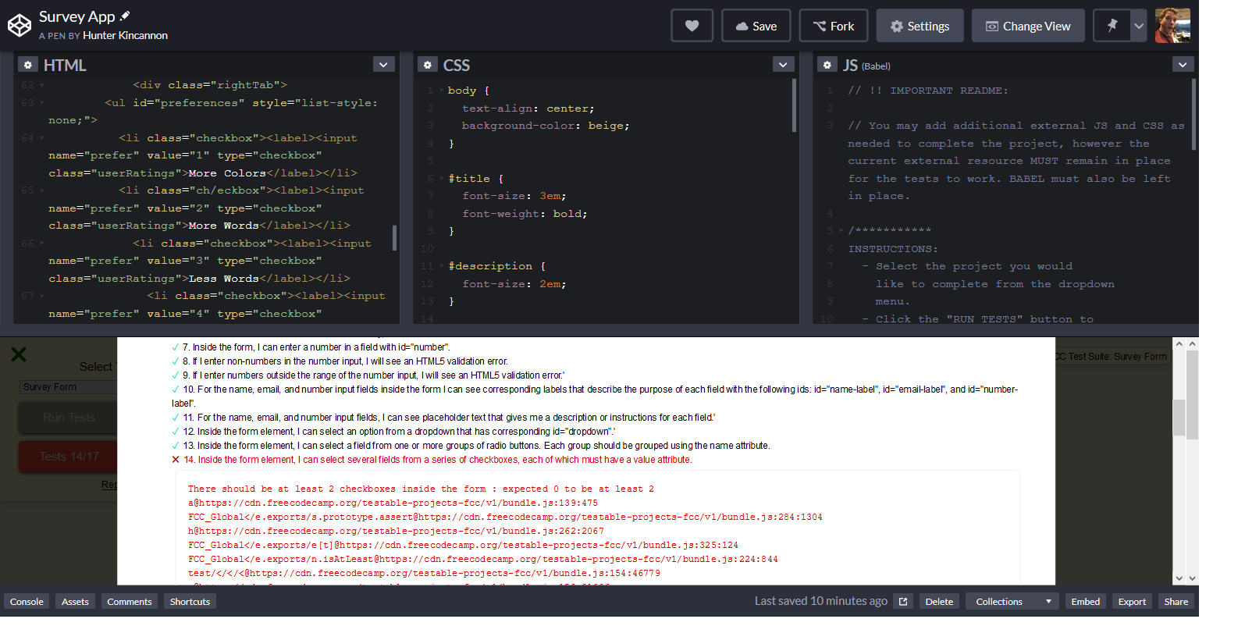Edit pen title with pencil icon

click(125, 16)
